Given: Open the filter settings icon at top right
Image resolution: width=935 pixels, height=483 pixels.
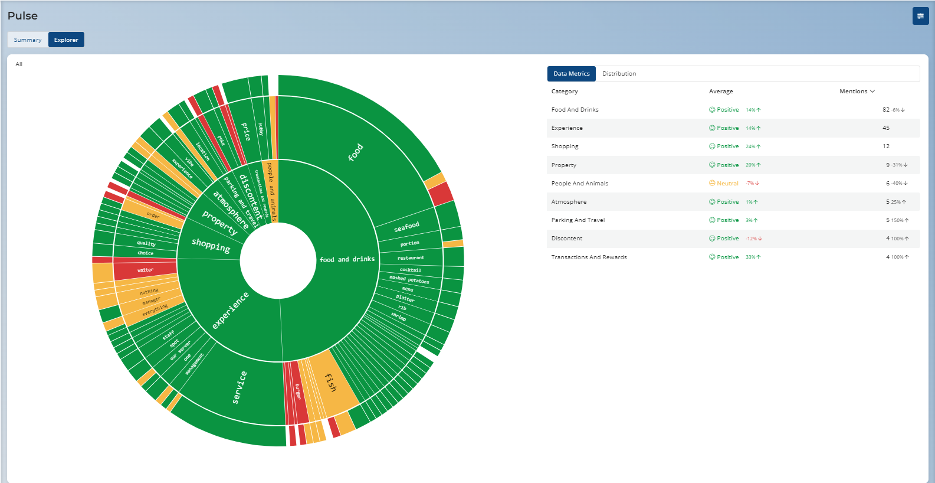Looking at the screenshot, I should 920,16.
